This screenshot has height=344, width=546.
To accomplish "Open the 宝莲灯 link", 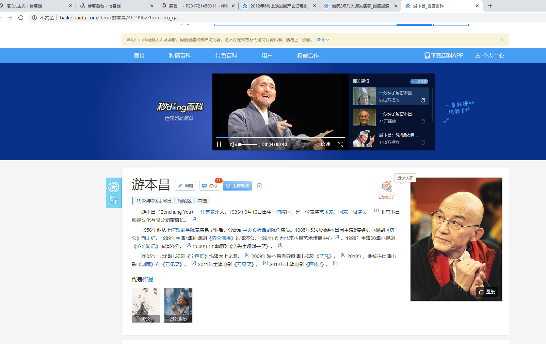I will [x=197, y=256].
